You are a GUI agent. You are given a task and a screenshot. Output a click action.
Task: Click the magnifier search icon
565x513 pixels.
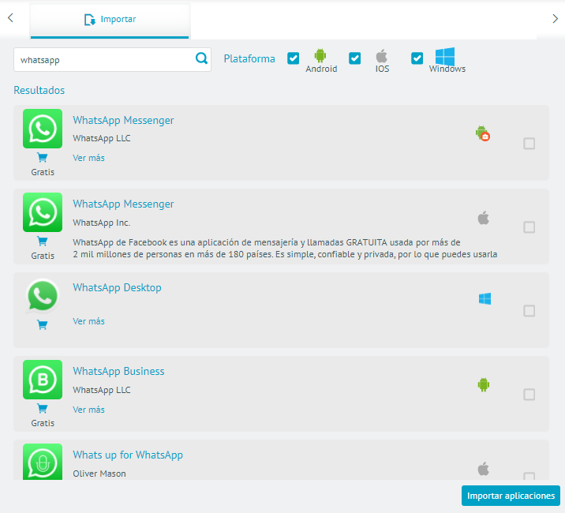(x=201, y=58)
